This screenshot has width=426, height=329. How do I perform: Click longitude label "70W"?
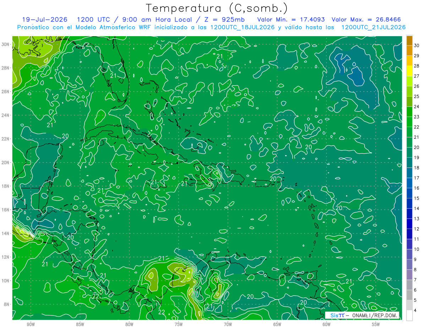(x=228, y=324)
